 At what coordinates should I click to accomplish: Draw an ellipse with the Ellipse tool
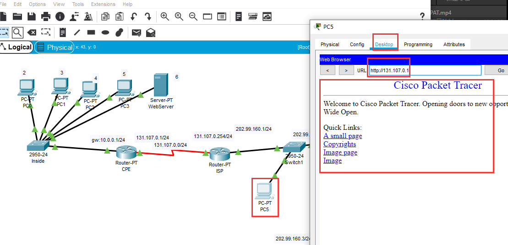tap(105, 32)
